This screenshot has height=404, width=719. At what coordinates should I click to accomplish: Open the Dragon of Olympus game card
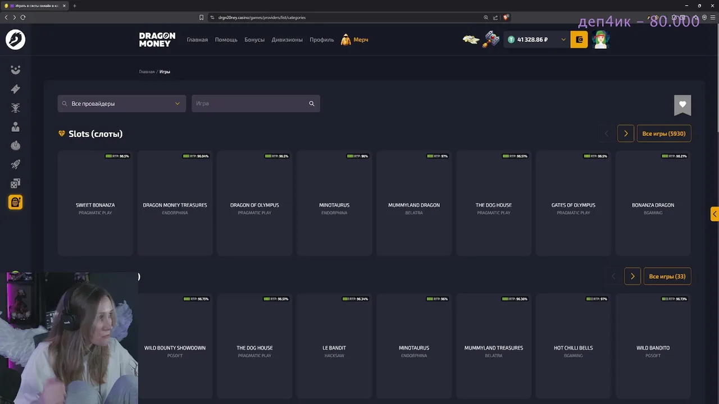[x=254, y=203]
